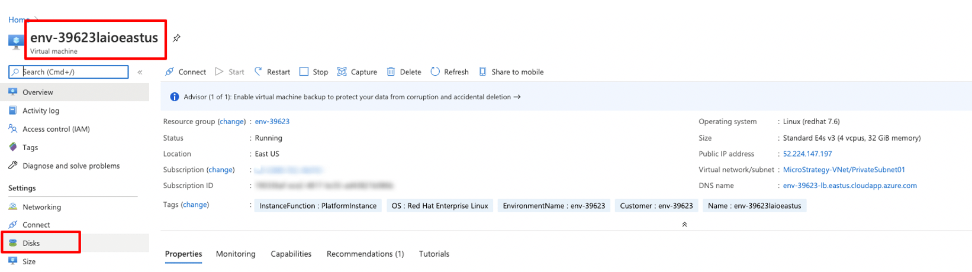This screenshot has height=272, width=972.
Task: Collapse essentials section with up chevron
Action: pos(684,225)
